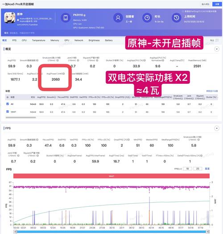The image size is (223, 234).
Task: Click the phone device icon beside PKR110
Action: (66, 18)
